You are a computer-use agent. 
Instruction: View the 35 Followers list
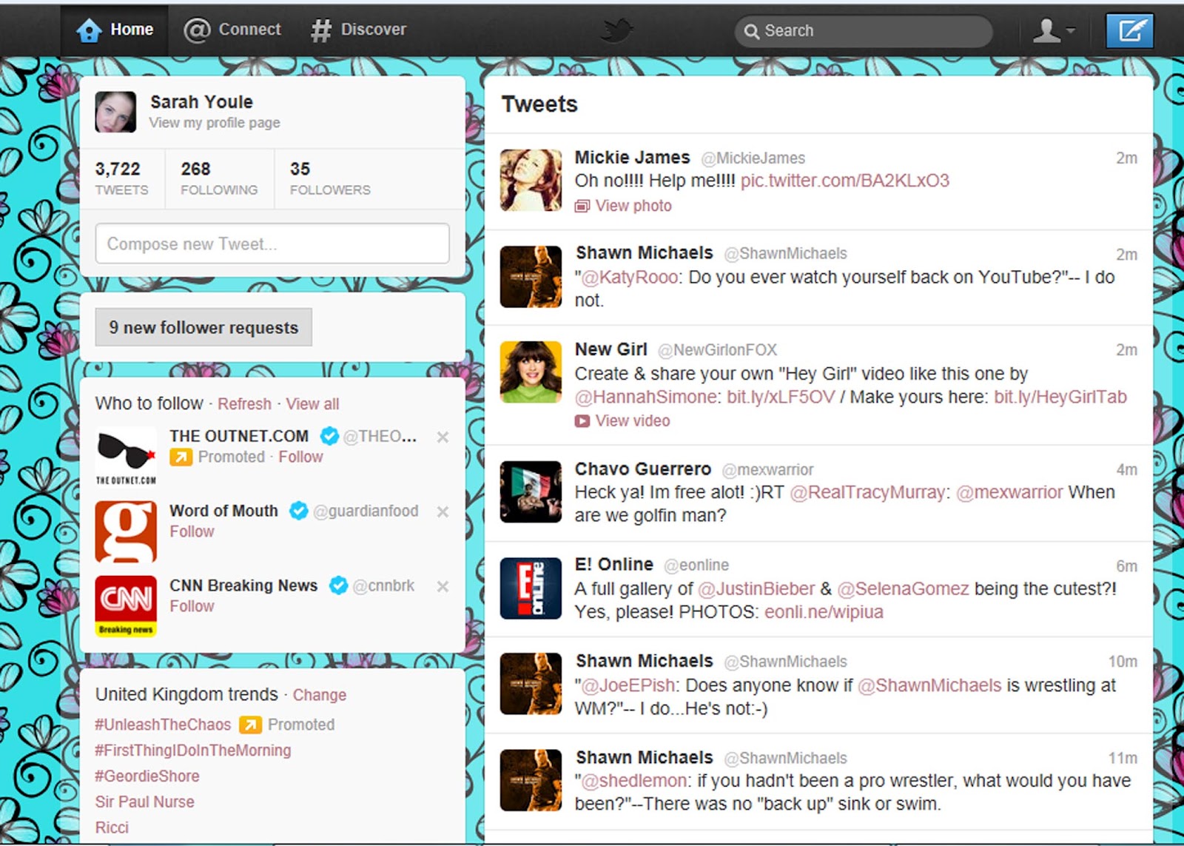[x=330, y=179]
